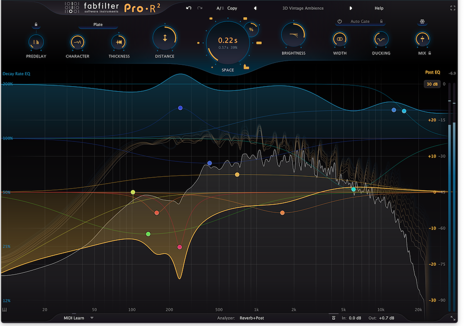
Task: Toggle the Mix lock icon
Action: (430, 53)
